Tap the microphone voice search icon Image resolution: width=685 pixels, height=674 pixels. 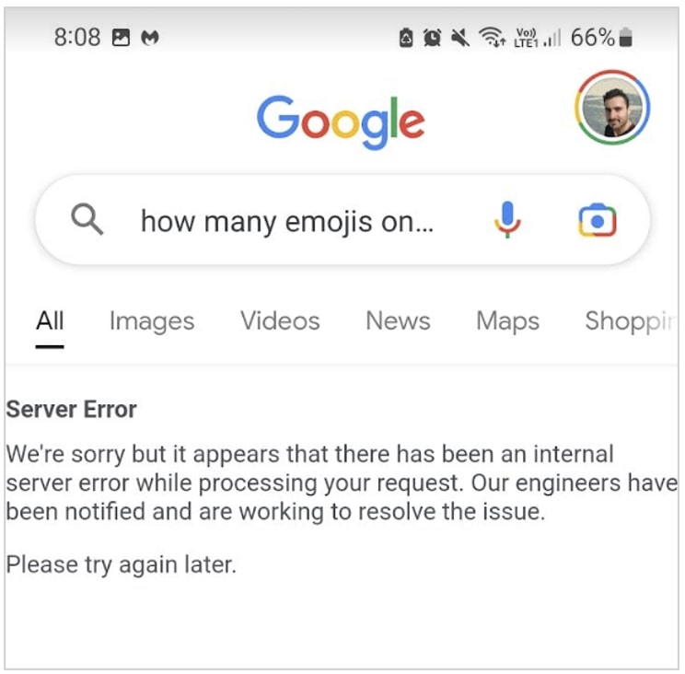click(x=507, y=221)
